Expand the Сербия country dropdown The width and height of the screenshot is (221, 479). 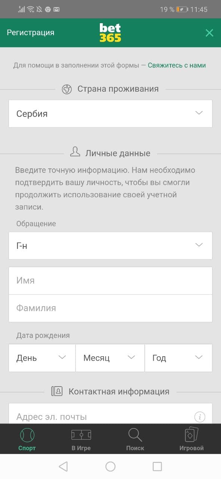(110, 113)
